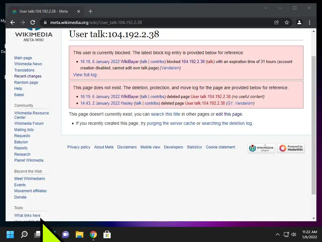Close the User talk:104.192.2.38 tab
This screenshot has width=322, height=242.
pos(78,11)
